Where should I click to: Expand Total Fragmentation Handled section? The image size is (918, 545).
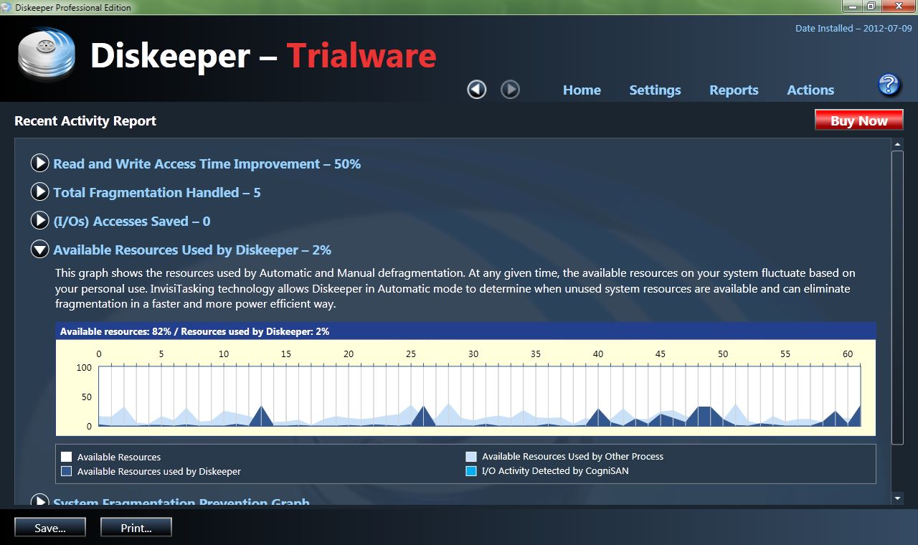[39, 192]
